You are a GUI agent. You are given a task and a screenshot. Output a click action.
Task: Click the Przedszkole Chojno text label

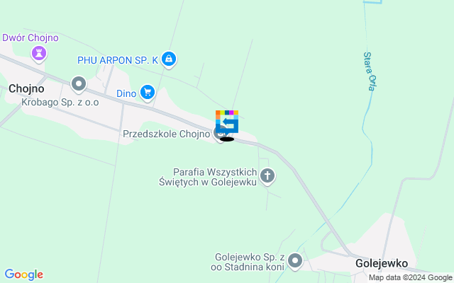[167, 134]
